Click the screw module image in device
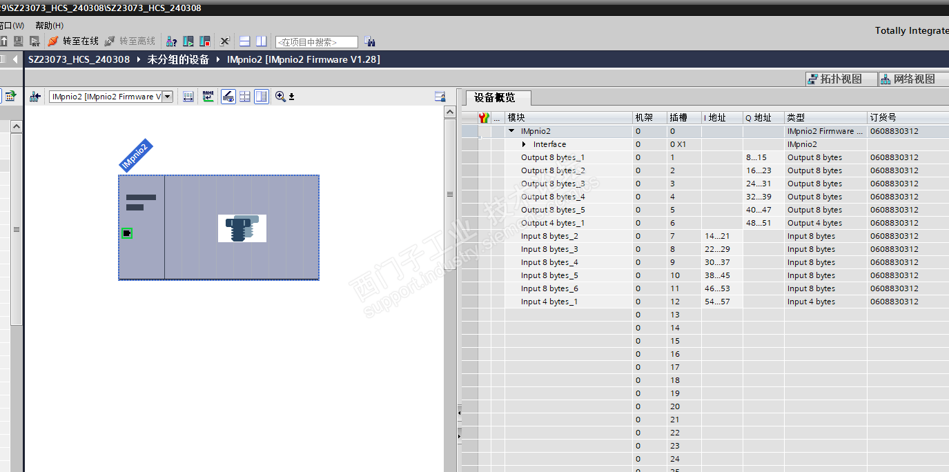 point(242,228)
